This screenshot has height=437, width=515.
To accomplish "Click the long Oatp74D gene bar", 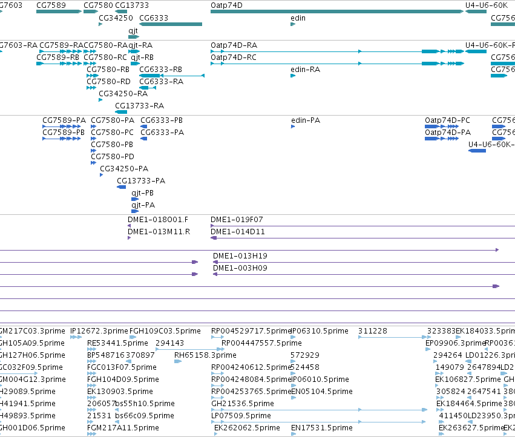I will (x=337, y=11).
